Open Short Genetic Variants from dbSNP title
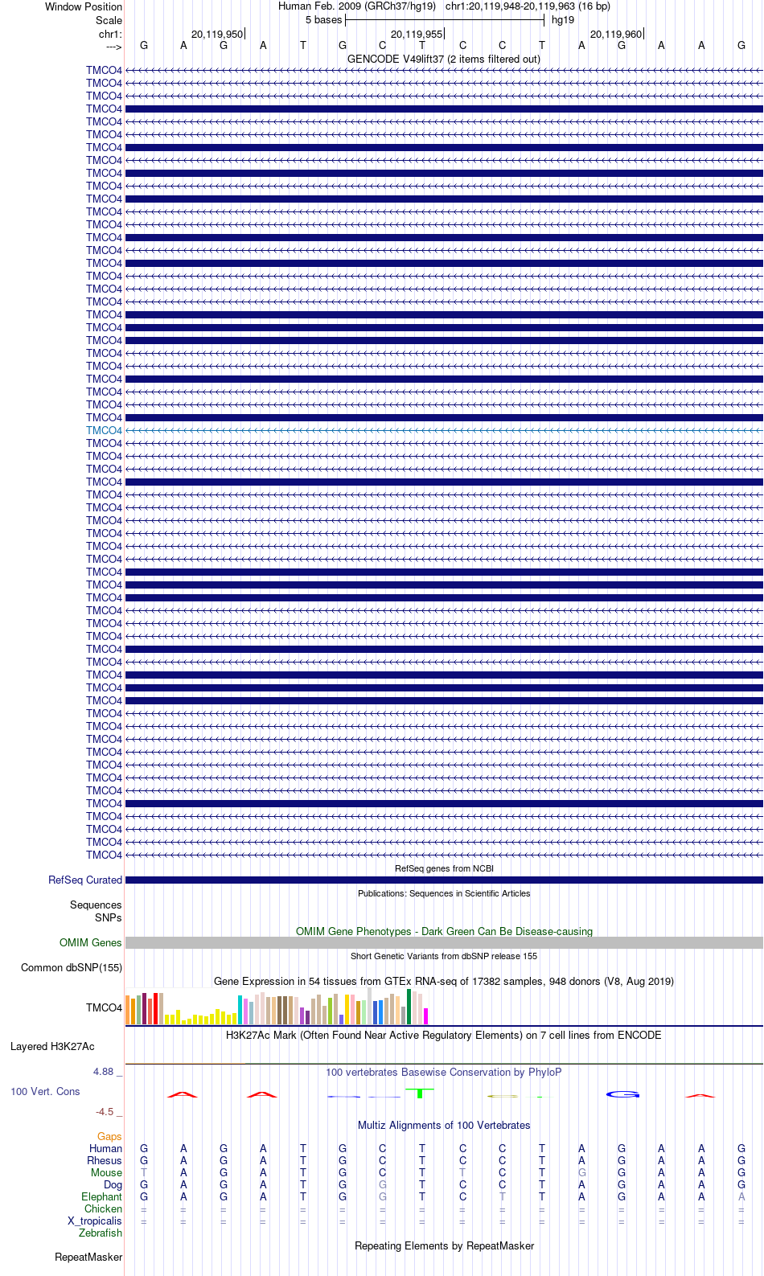 coord(444,956)
